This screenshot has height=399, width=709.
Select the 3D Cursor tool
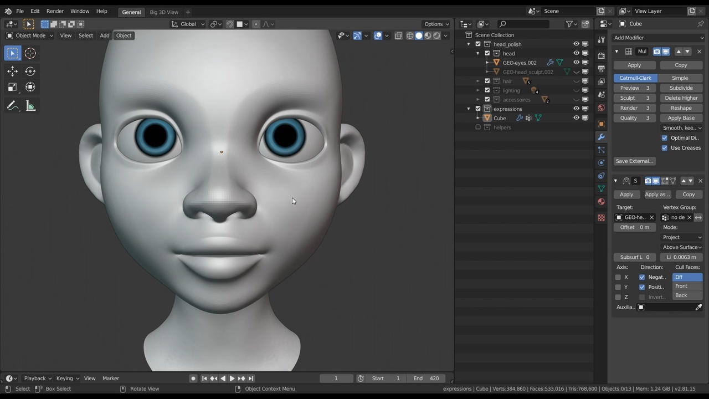point(30,53)
